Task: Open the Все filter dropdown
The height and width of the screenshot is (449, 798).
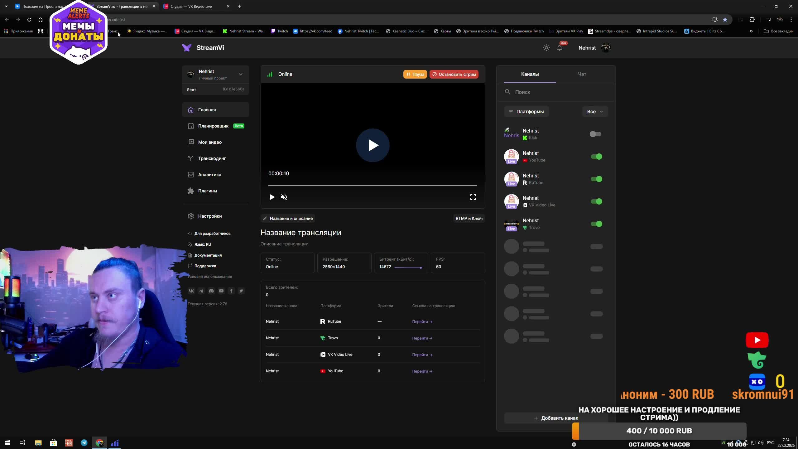Action: tap(595, 112)
